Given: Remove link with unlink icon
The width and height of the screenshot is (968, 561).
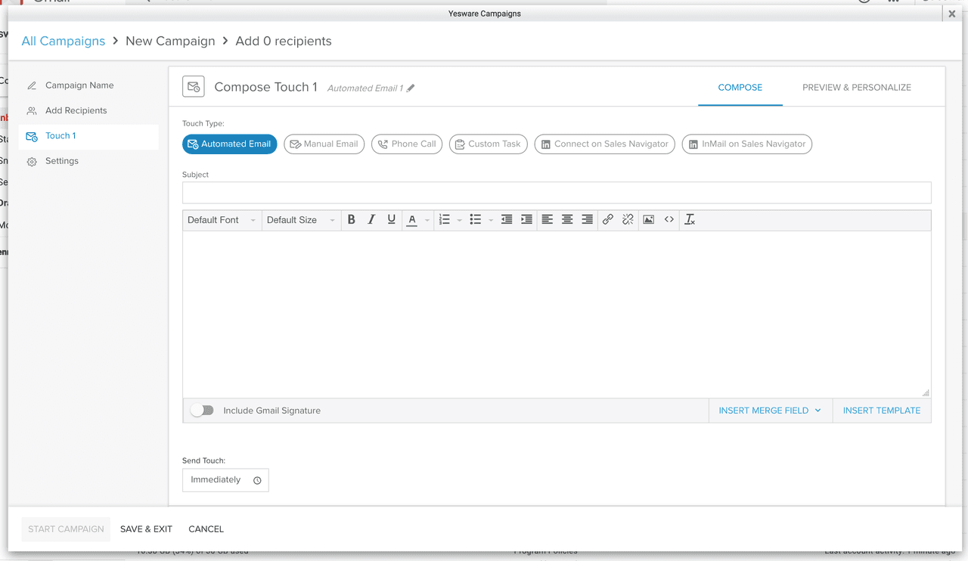Looking at the screenshot, I should pos(628,220).
